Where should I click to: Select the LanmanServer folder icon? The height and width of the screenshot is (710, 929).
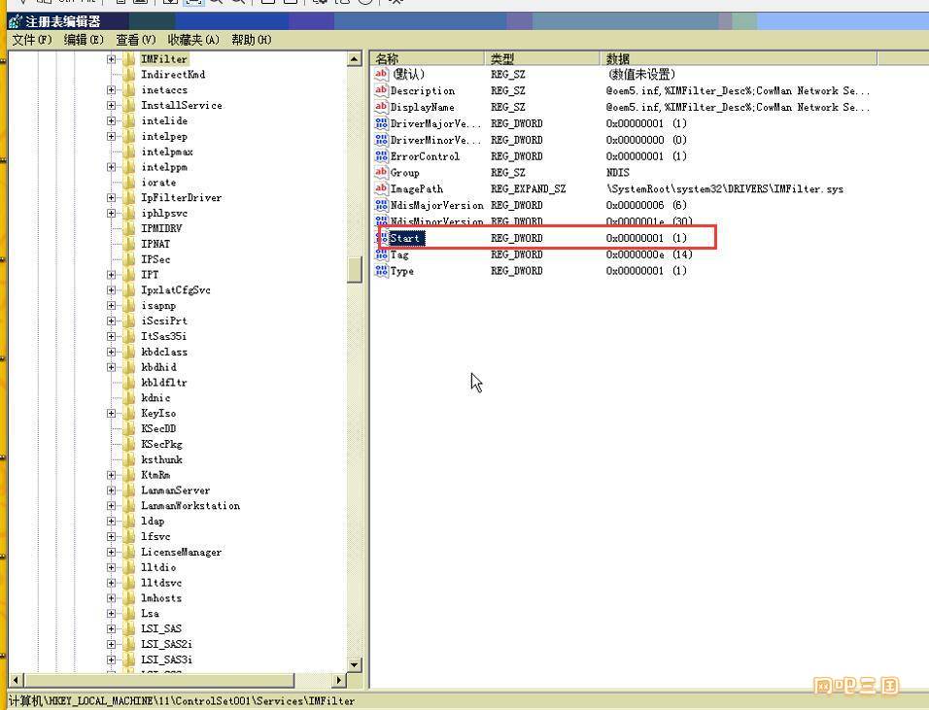pyautogui.click(x=129, y=490)
